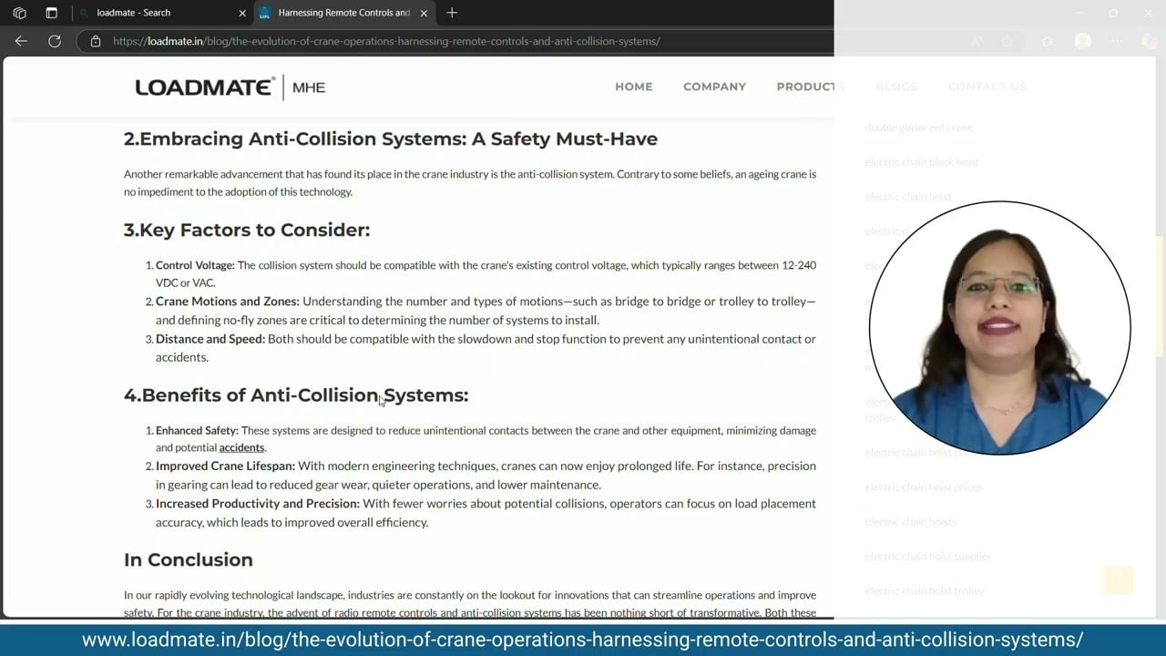
Task: Click the page vertical scrollbar thumb
Action: [x=1160, y=296]
